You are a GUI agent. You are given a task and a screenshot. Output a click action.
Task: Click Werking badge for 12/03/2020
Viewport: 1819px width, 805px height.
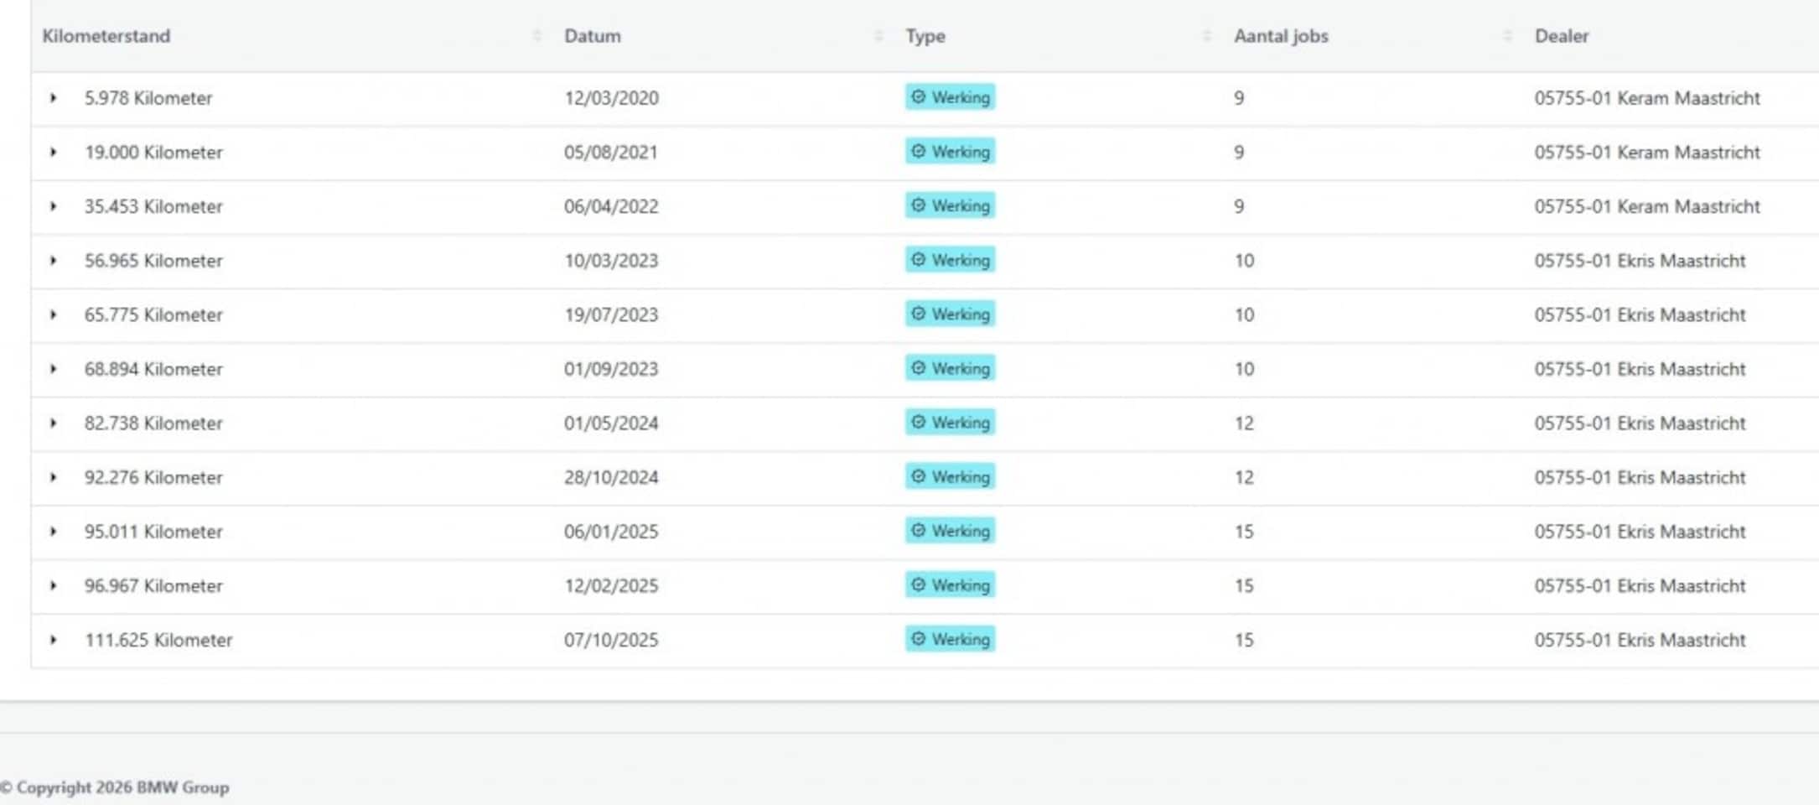pyautogui.click(x=950, y=97)
